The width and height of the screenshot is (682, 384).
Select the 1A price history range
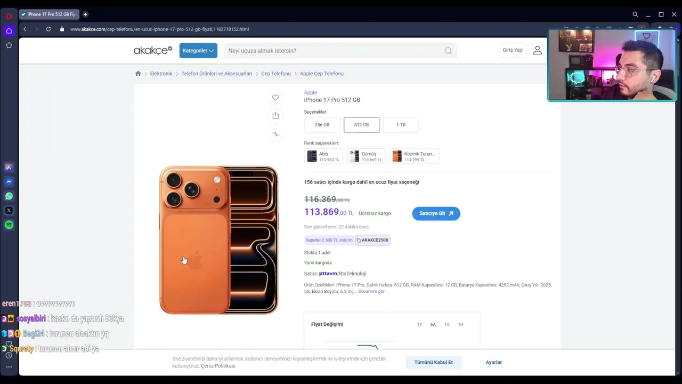[447, 324]
